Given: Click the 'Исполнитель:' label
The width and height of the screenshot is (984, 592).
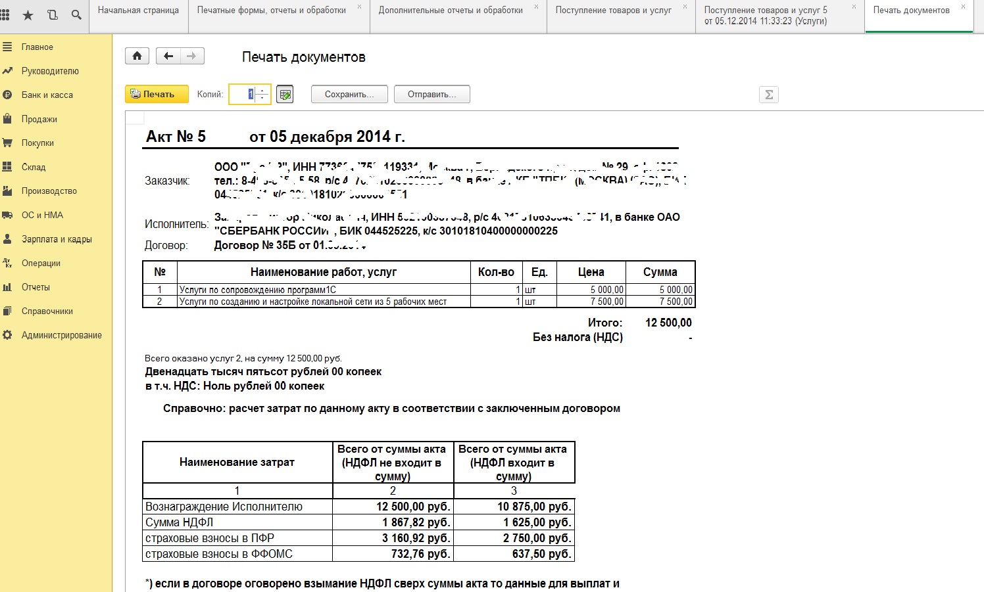Looking at the screenshot, I should coord(176,224).
